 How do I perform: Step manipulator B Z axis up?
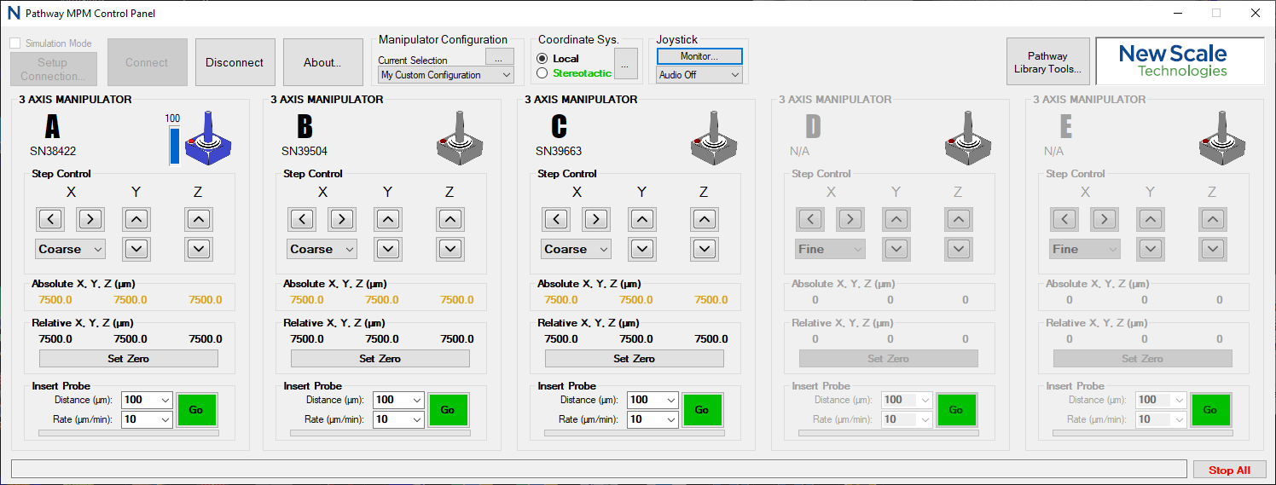tap(450, 219)
